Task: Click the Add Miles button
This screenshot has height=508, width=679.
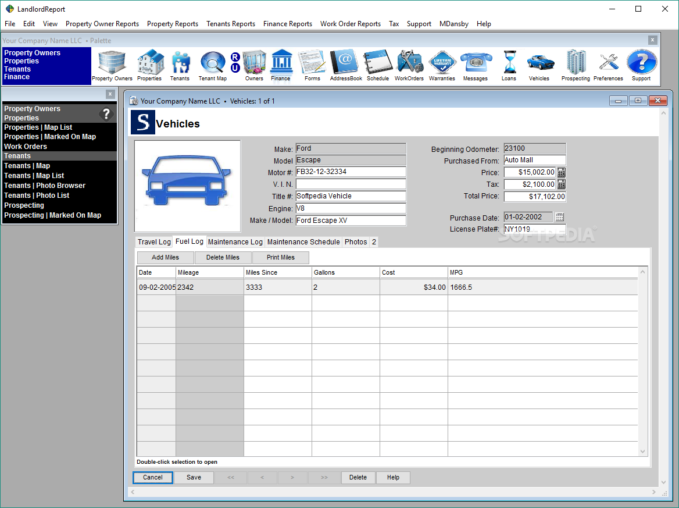Action: tap(166, 257)
